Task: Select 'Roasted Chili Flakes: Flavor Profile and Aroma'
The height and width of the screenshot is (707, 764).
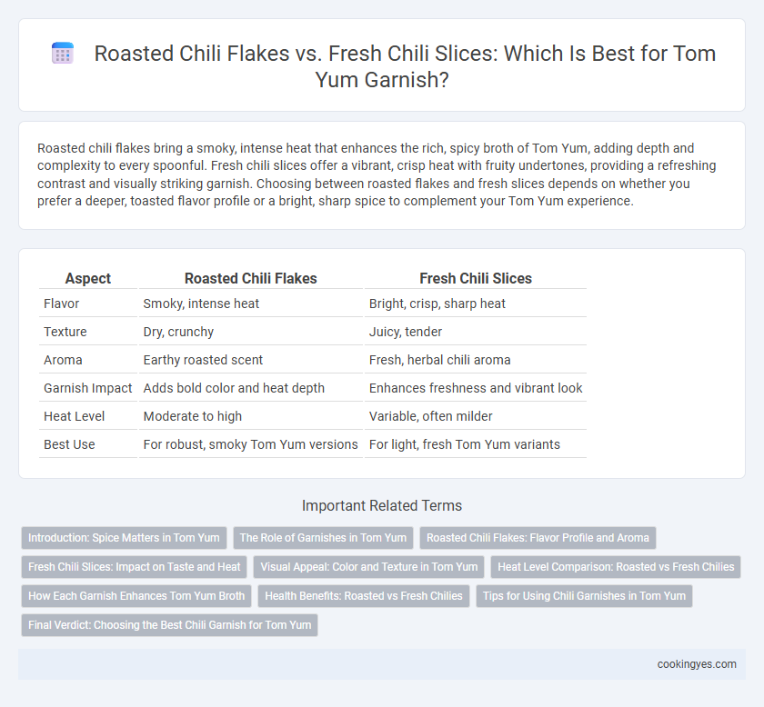Action: [538, 538]
